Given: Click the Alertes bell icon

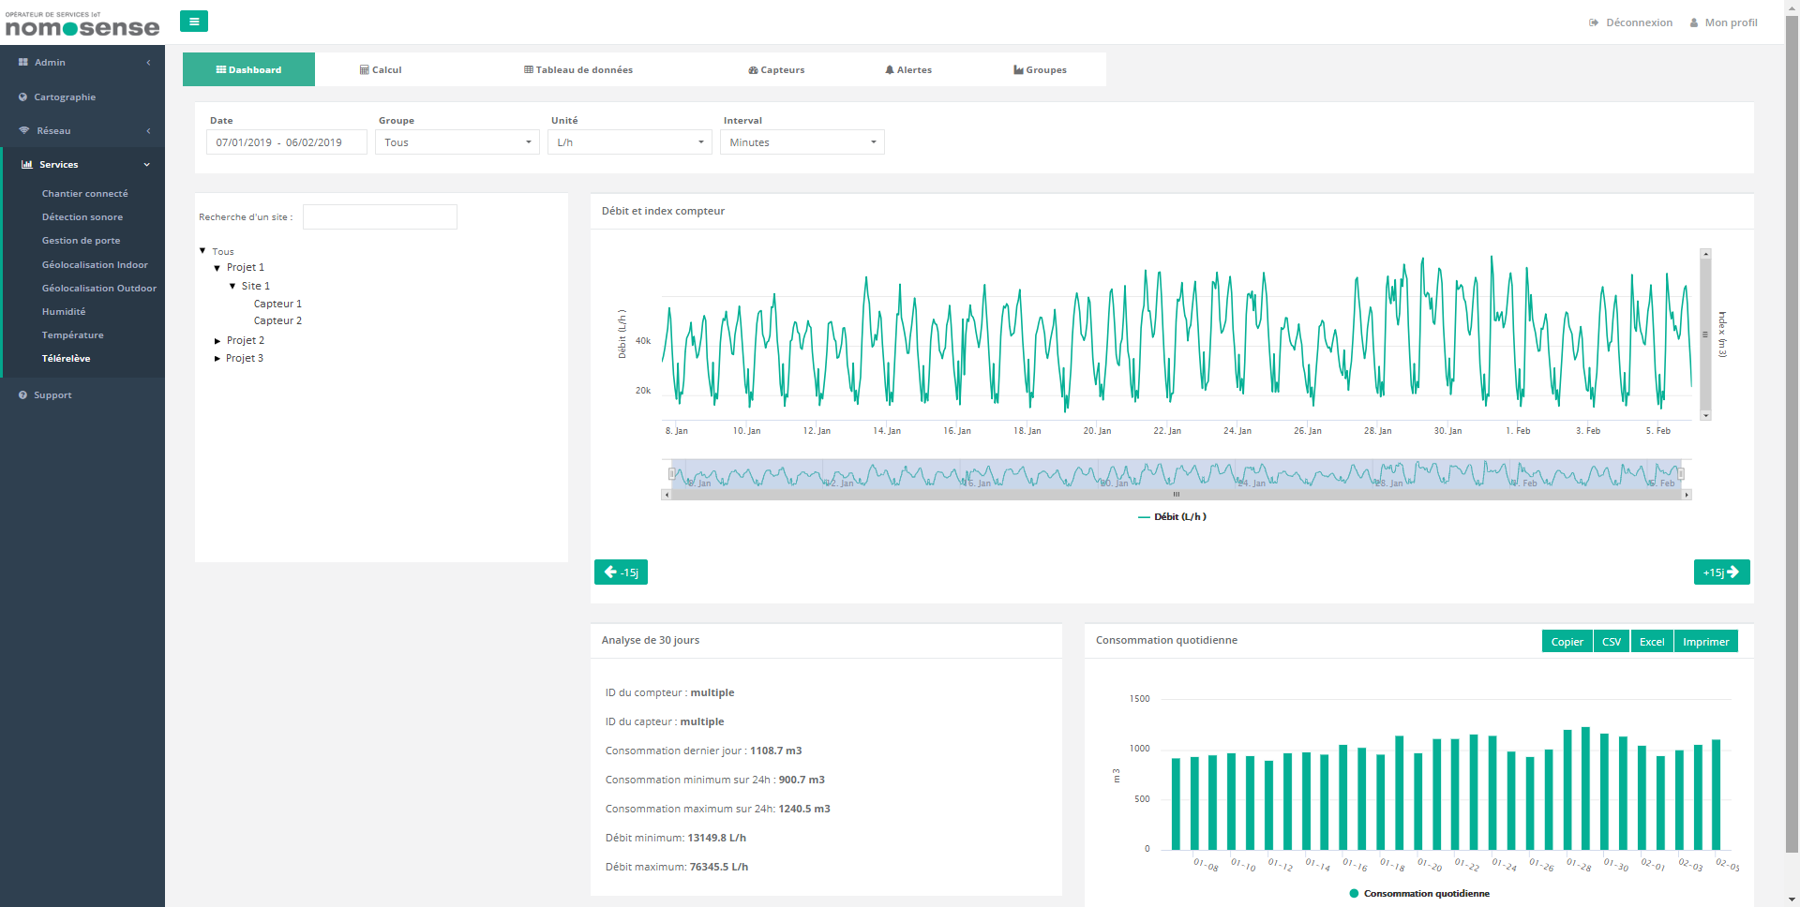Looking at the screenshot, I should point(890,70).
